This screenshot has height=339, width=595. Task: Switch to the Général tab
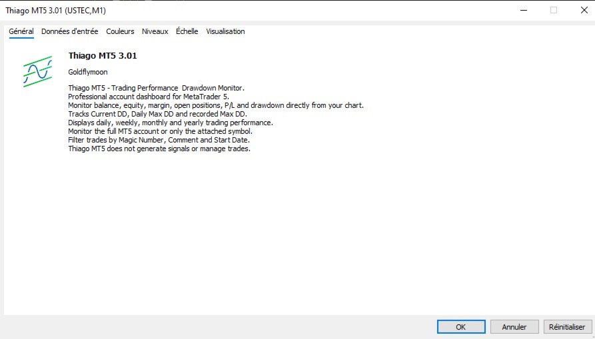(21, 31)
